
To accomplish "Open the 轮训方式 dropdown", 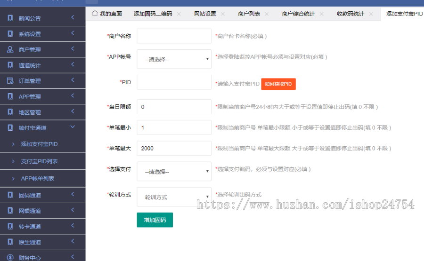I will (x=174, y=197).
